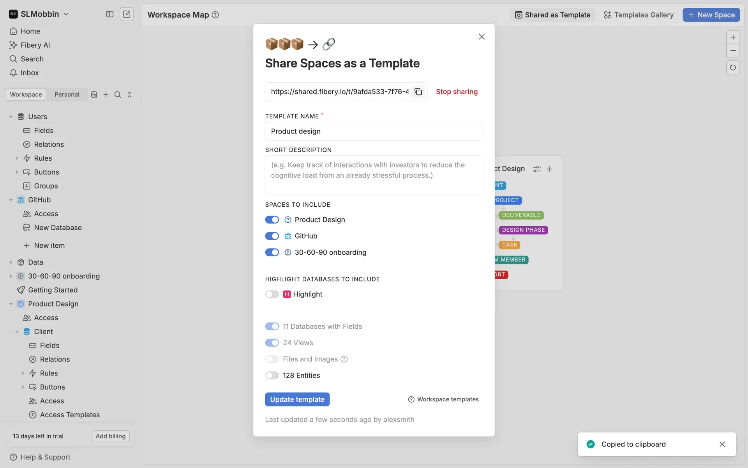Zoom out on the workspace map

733,51
